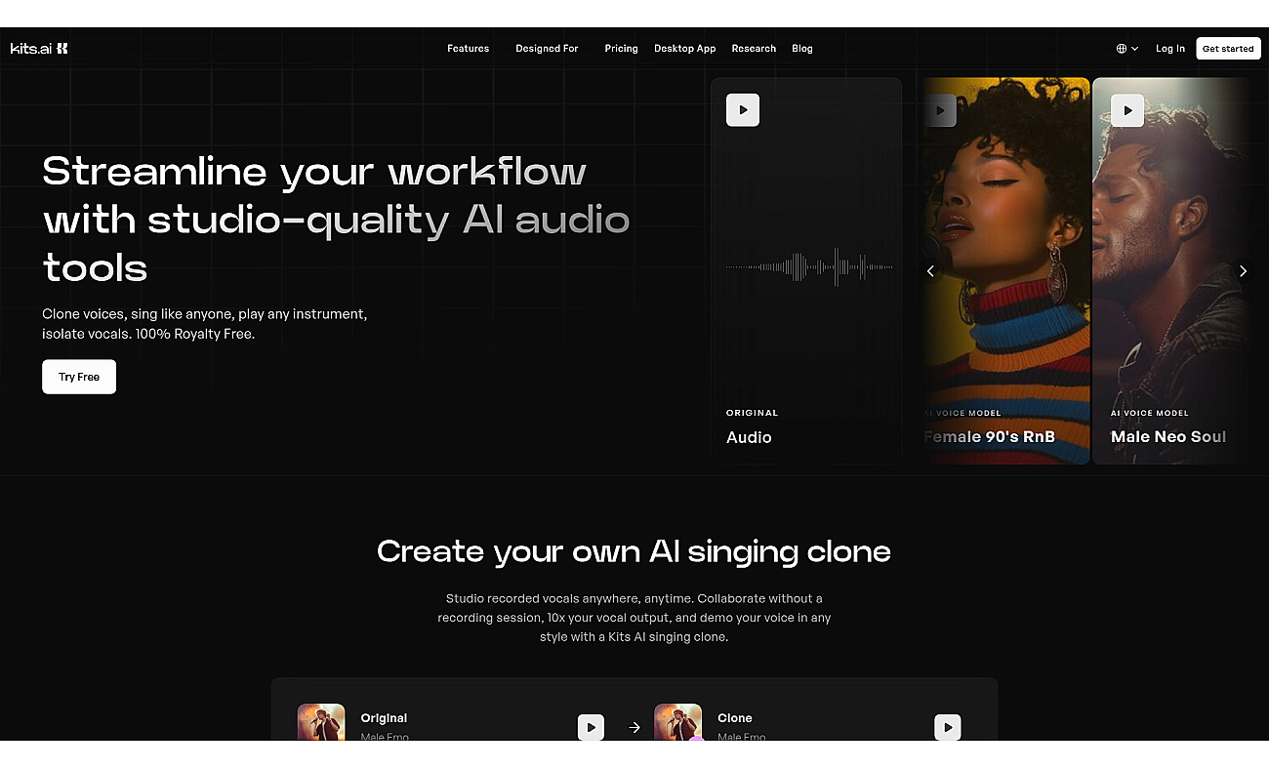Click the 'Create your own AI singing clone' heading
The height and width of the screenshot is (769, 1269).
click(634, 551)
